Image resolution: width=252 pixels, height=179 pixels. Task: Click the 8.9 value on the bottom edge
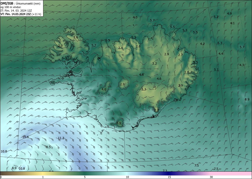(x=14, y=168)
